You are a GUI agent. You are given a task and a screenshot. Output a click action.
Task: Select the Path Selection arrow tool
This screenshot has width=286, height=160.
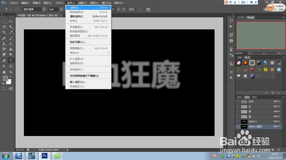[4, 66]
